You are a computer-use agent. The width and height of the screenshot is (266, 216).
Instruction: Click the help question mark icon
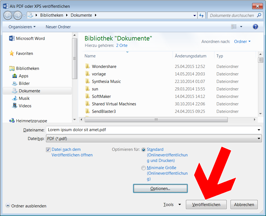[255, 27]
